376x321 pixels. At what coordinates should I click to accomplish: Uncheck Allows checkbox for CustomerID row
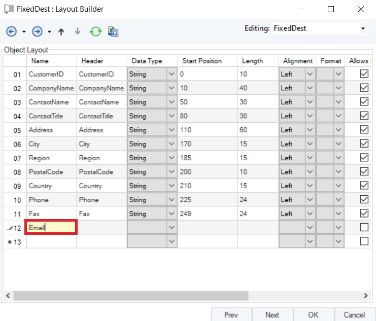pos(364,74)
